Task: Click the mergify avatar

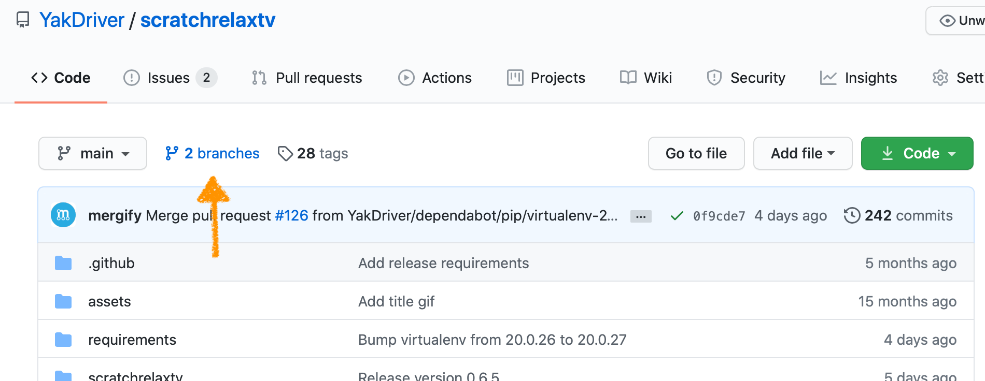Action: pyautogui.click(x=63, y=215)
